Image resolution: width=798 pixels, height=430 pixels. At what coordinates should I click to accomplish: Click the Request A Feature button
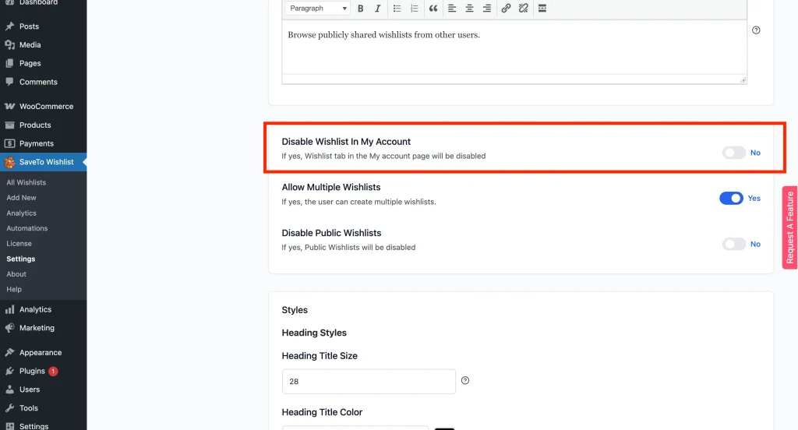[790, 227]
